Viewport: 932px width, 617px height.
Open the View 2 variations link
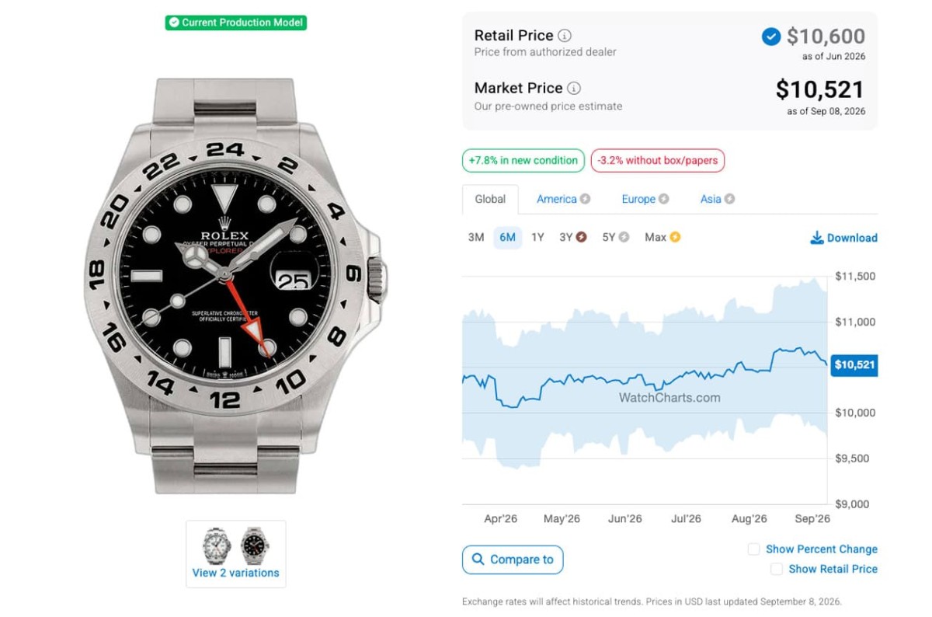pyautogui.click(x=235, y=573)
